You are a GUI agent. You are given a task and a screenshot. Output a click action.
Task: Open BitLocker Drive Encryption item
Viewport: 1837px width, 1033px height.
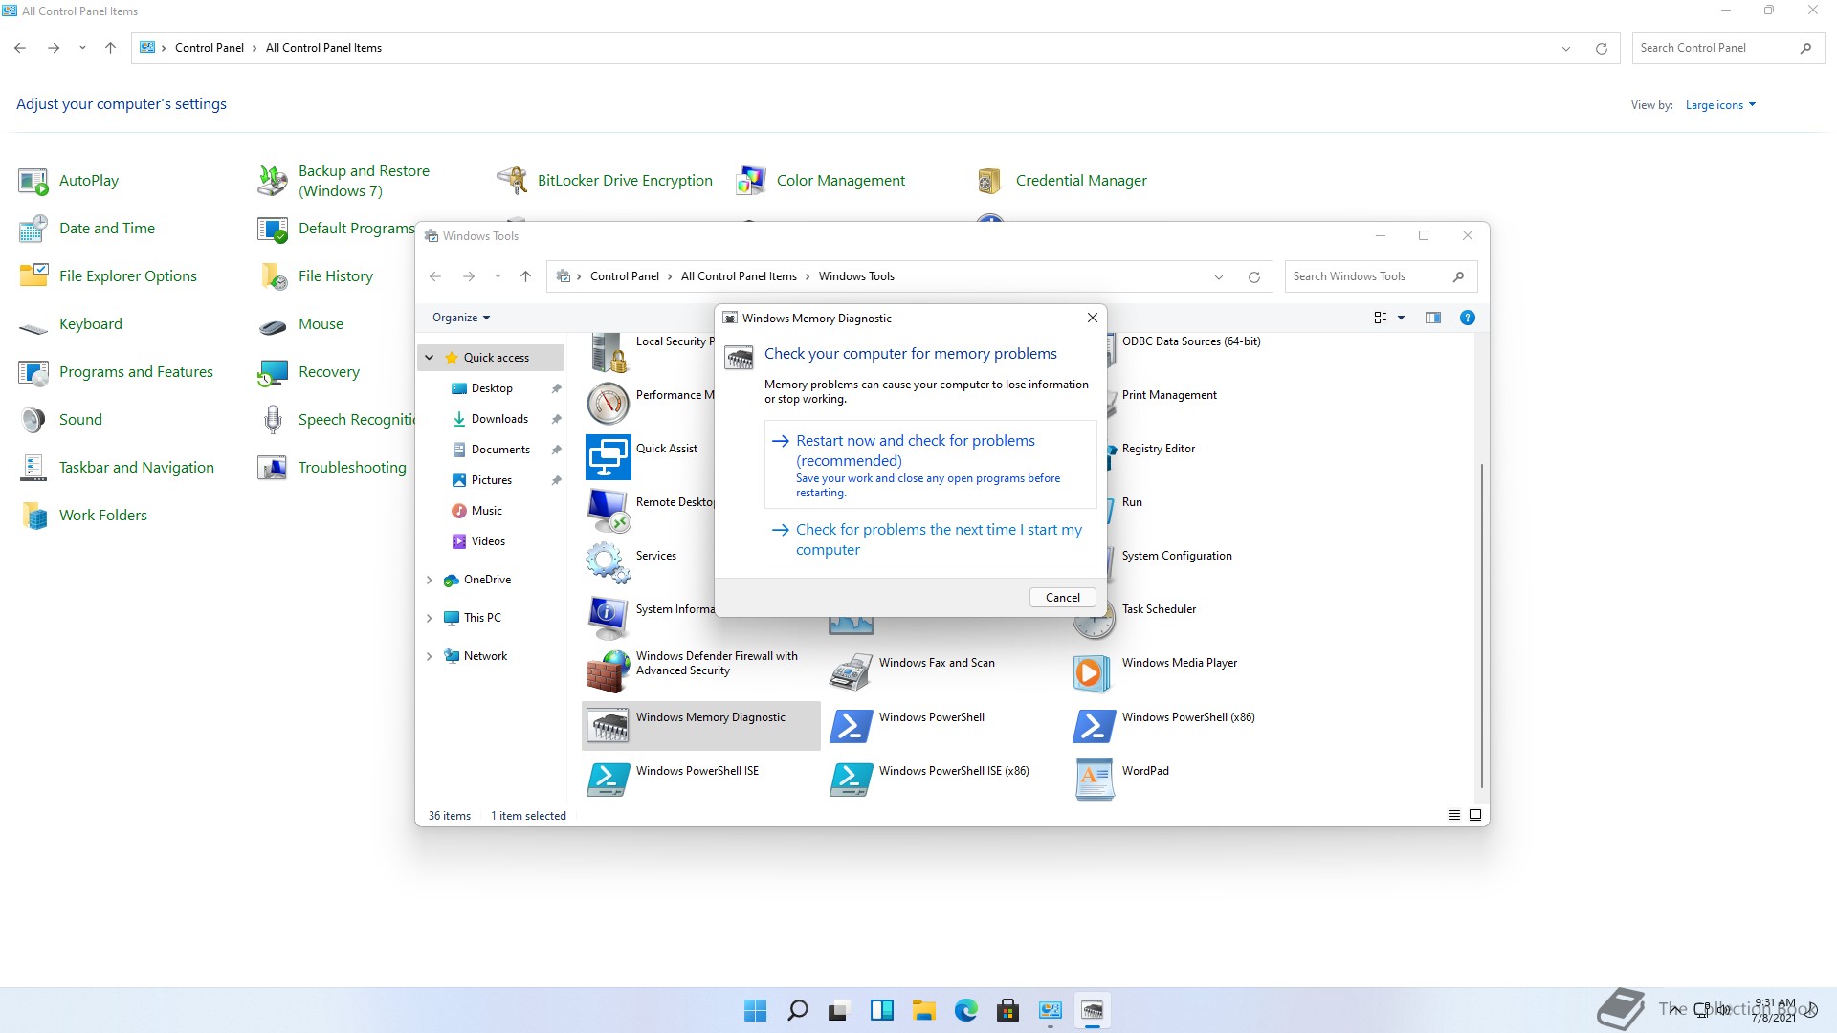click(605, 181)
